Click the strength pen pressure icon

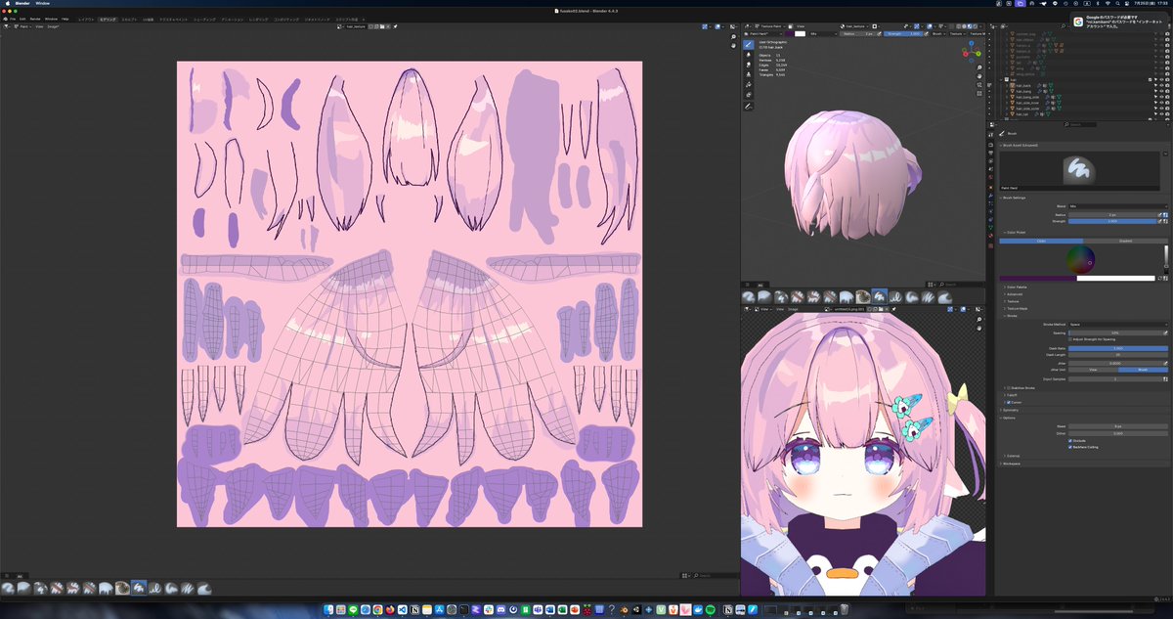(1160, 221)
